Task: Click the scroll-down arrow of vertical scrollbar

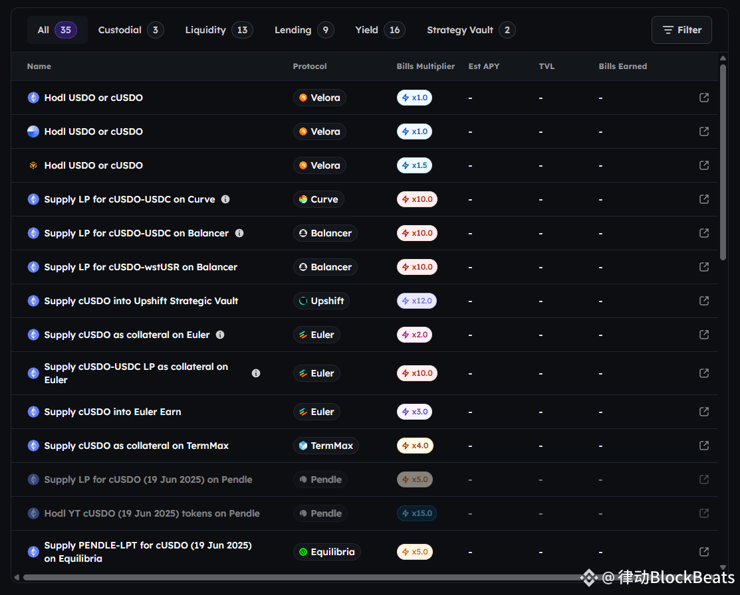Action: coord(723,567)
